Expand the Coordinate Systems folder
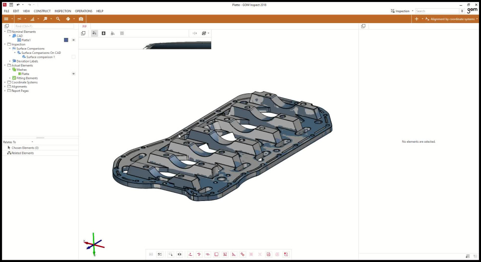Image resolution: width=481 pixels, height=262 pixels. 5,82
